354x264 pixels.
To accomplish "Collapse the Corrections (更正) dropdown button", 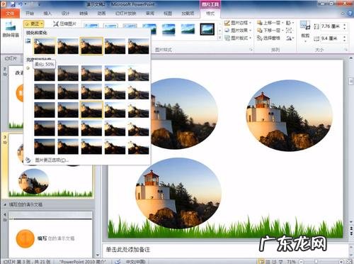I will 33,23.
